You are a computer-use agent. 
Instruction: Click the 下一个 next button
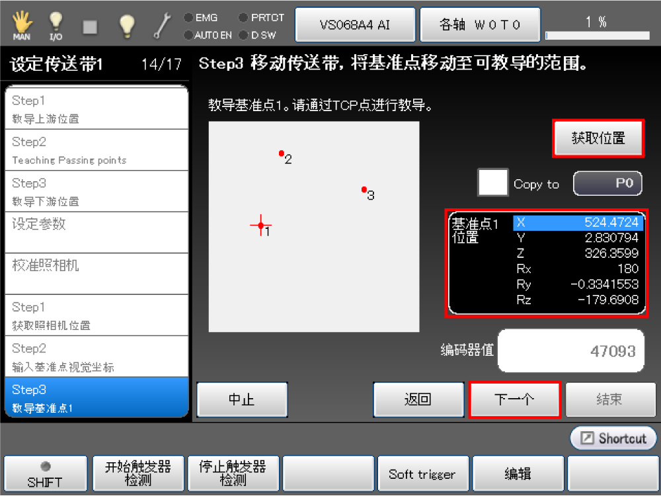pos(515,399)
